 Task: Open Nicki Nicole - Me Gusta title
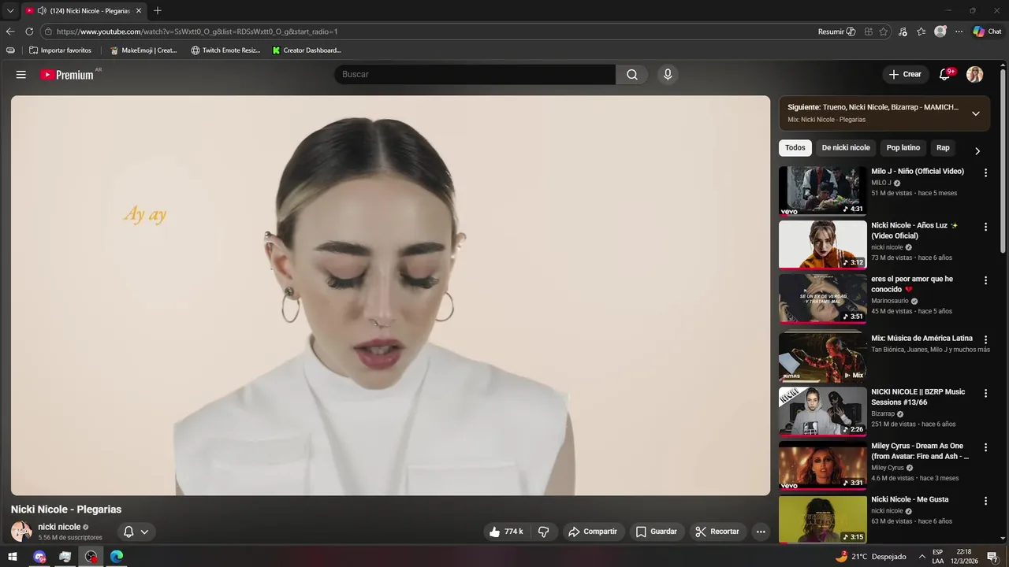point(910,499)
